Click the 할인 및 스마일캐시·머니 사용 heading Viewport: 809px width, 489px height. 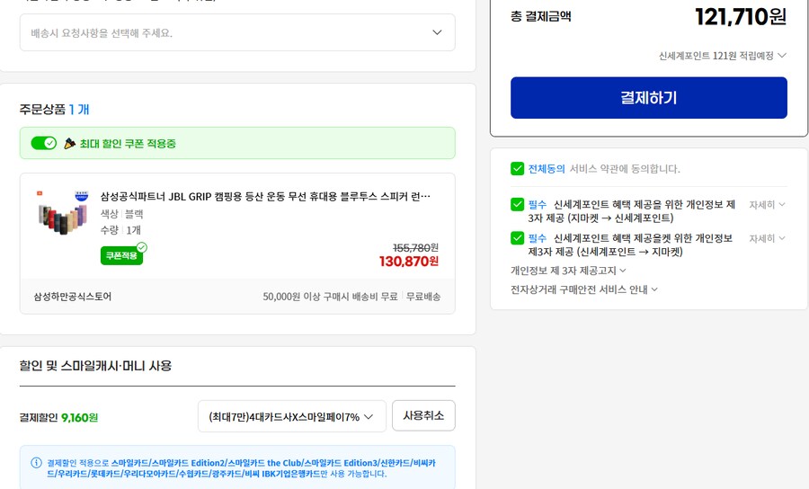tap(95, 366)
